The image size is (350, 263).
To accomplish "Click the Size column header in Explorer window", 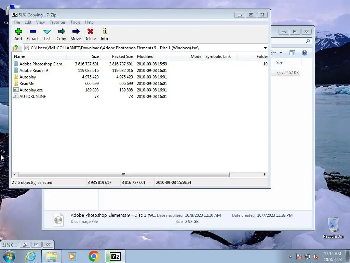I will click(x=287, y=63).
